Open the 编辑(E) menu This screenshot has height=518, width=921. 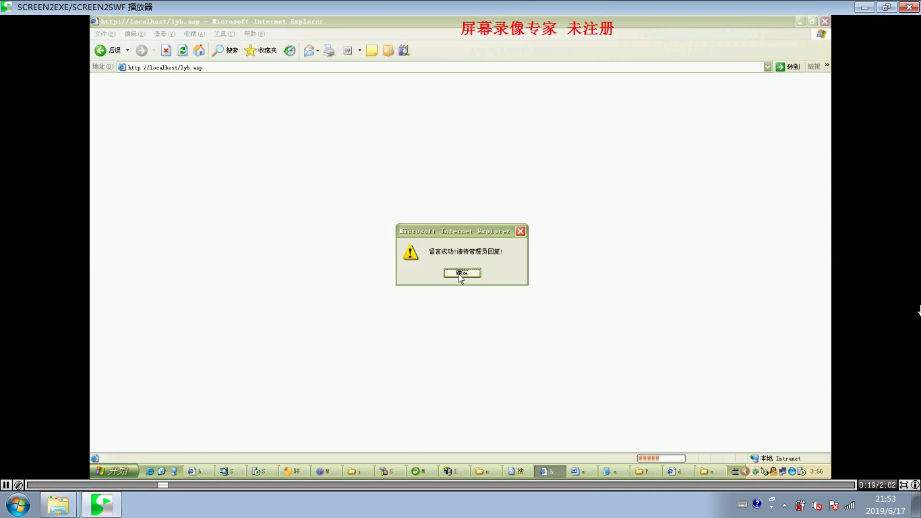[x=134, y=34]
